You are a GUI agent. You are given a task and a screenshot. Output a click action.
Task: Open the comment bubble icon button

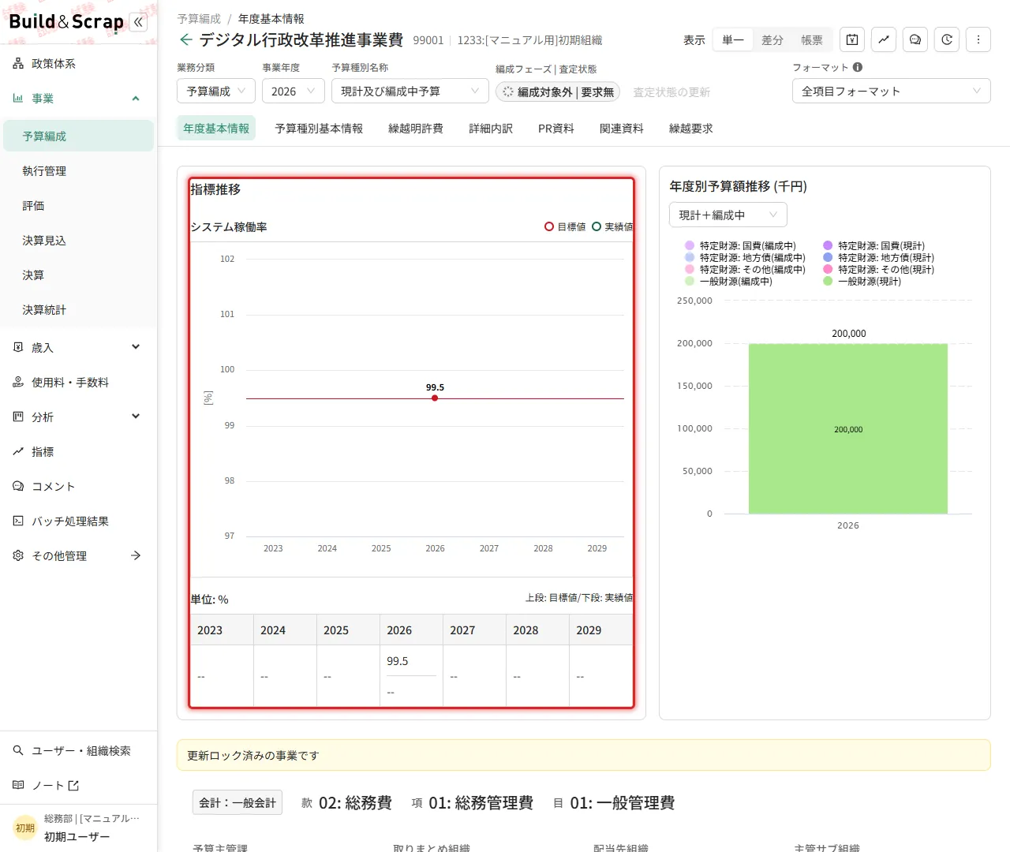(915, 39)
